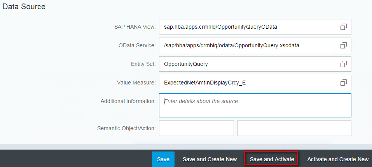Select the Entity Set field containing OpportunityQuery

point(255,64)
